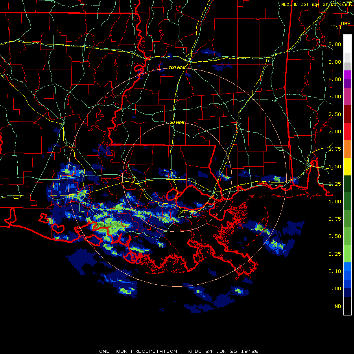Click the 100 NMI range ring label
This screenshot has width=354, height=354.
point(177,68)
